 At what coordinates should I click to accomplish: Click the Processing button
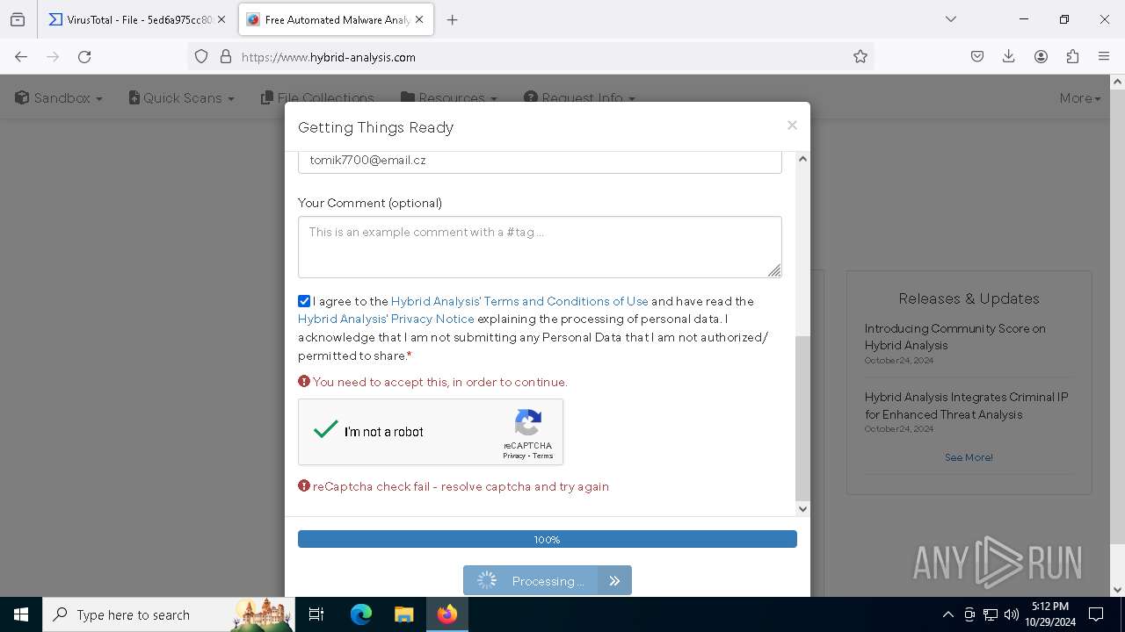click(548, 580)
